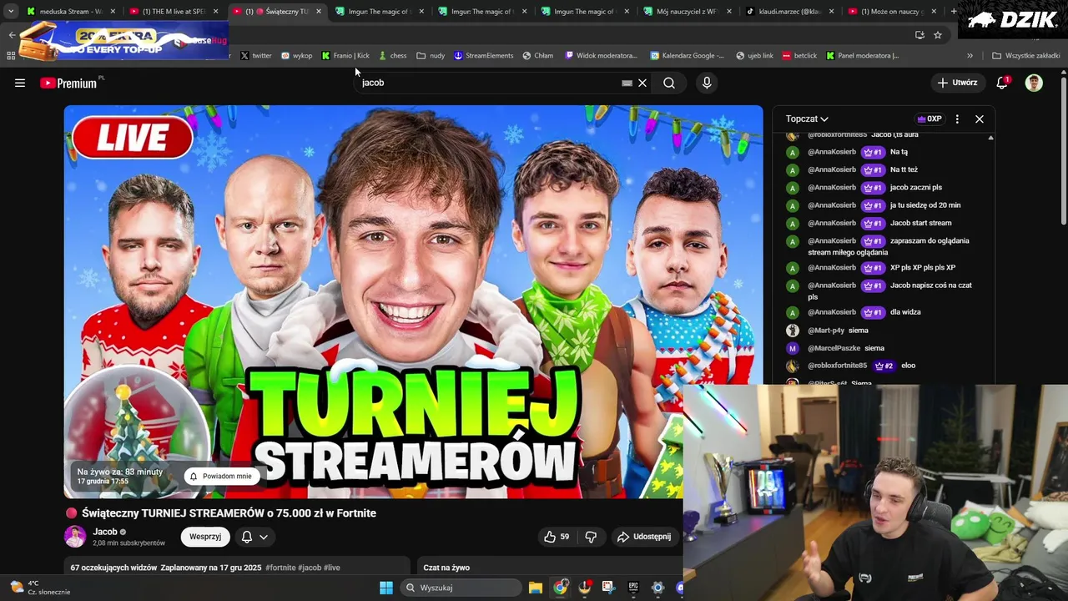Open the Settings gear in taskbar
Screen dimensions: 1068x601
point(657,588)
